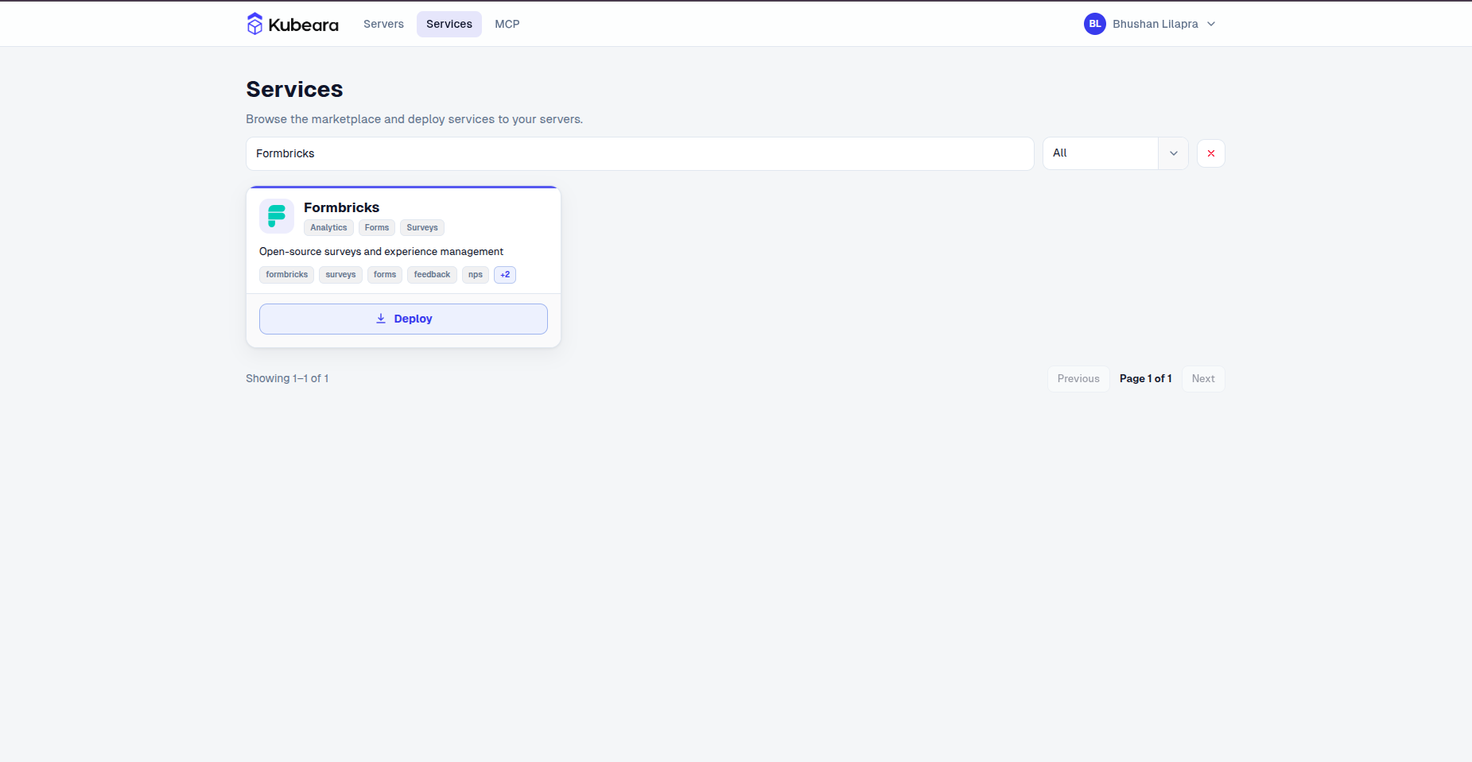This screenshot has height=762, width=1472.
Task: Click the lowercase forms tag
Action: (x=385, y=275)
